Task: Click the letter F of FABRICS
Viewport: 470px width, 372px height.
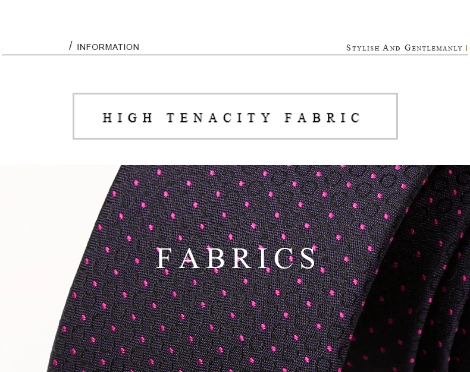Action: point(164,258)
